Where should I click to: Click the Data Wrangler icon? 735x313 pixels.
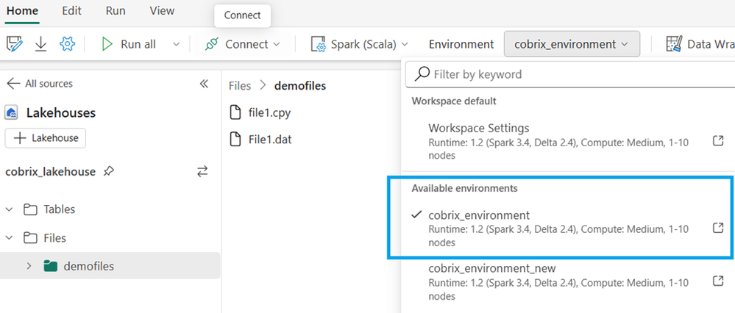pos(674,44)
